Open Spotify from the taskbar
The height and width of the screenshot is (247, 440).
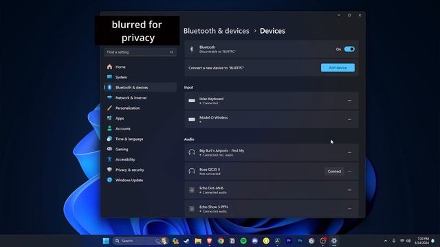[x=243, y=241]
